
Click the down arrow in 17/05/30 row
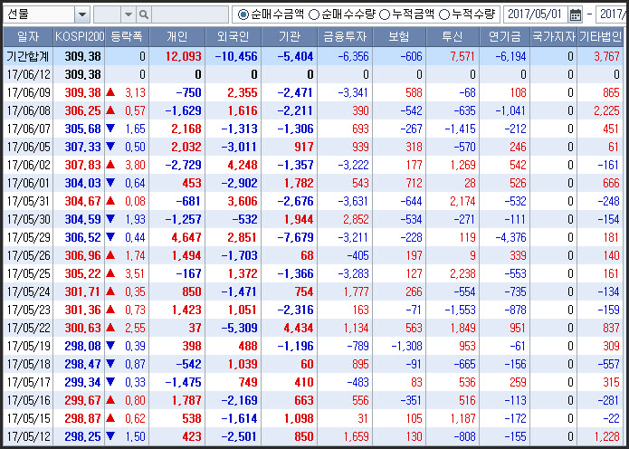[x=110, y=219]
